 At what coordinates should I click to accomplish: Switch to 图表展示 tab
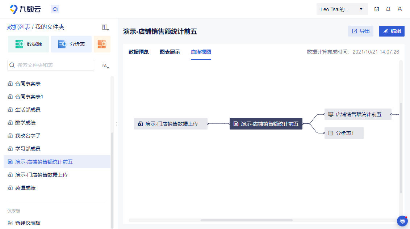170,52
